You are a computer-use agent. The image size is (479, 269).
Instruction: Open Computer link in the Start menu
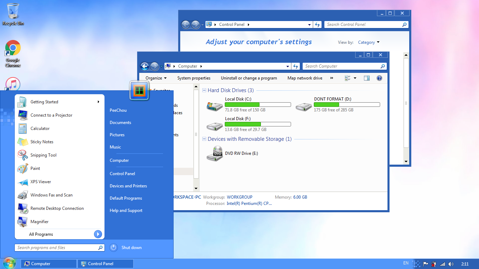119,160
